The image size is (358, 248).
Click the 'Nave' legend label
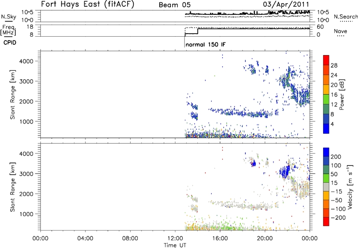341,31
